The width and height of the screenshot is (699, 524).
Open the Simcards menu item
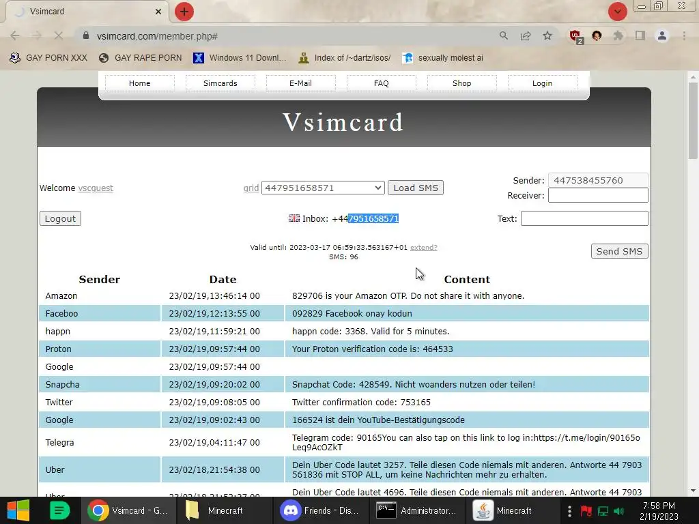(220, 83)
